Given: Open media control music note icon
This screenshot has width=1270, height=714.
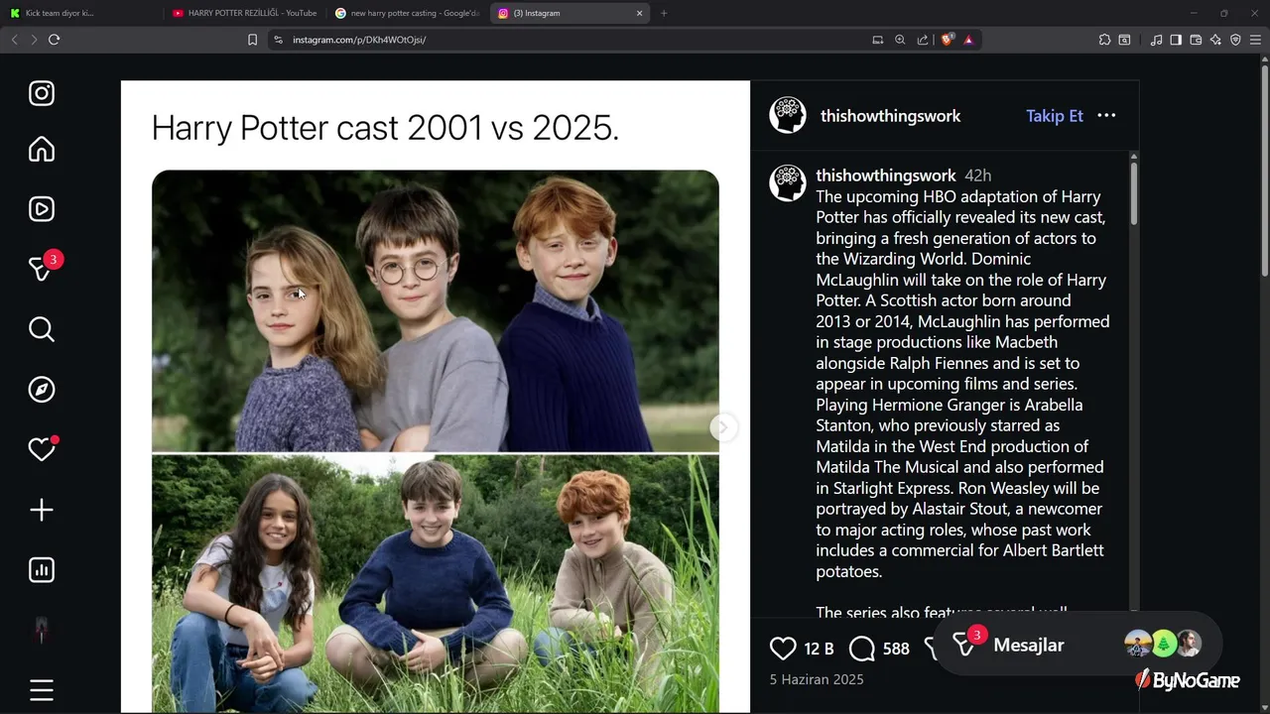Looking at the screenshot, I should 1156,40.
